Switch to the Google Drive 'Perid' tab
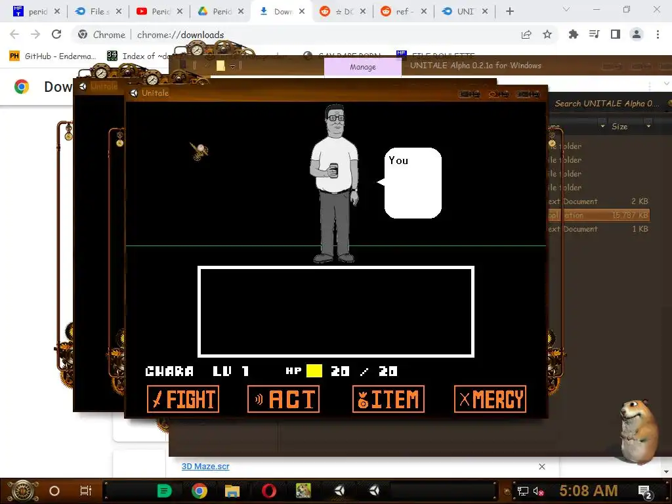Image resolution: width=672 pixels, height=504 pixels. point(220,12)
